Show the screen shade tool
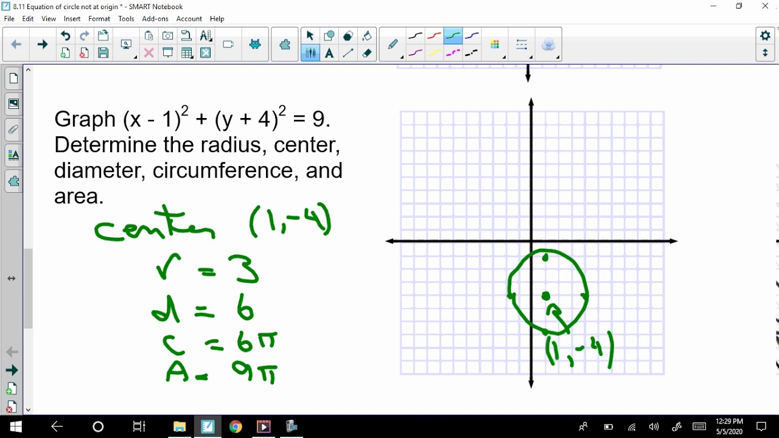The width and height of the screenshot is (779, 438). click(x=167, y=53)
